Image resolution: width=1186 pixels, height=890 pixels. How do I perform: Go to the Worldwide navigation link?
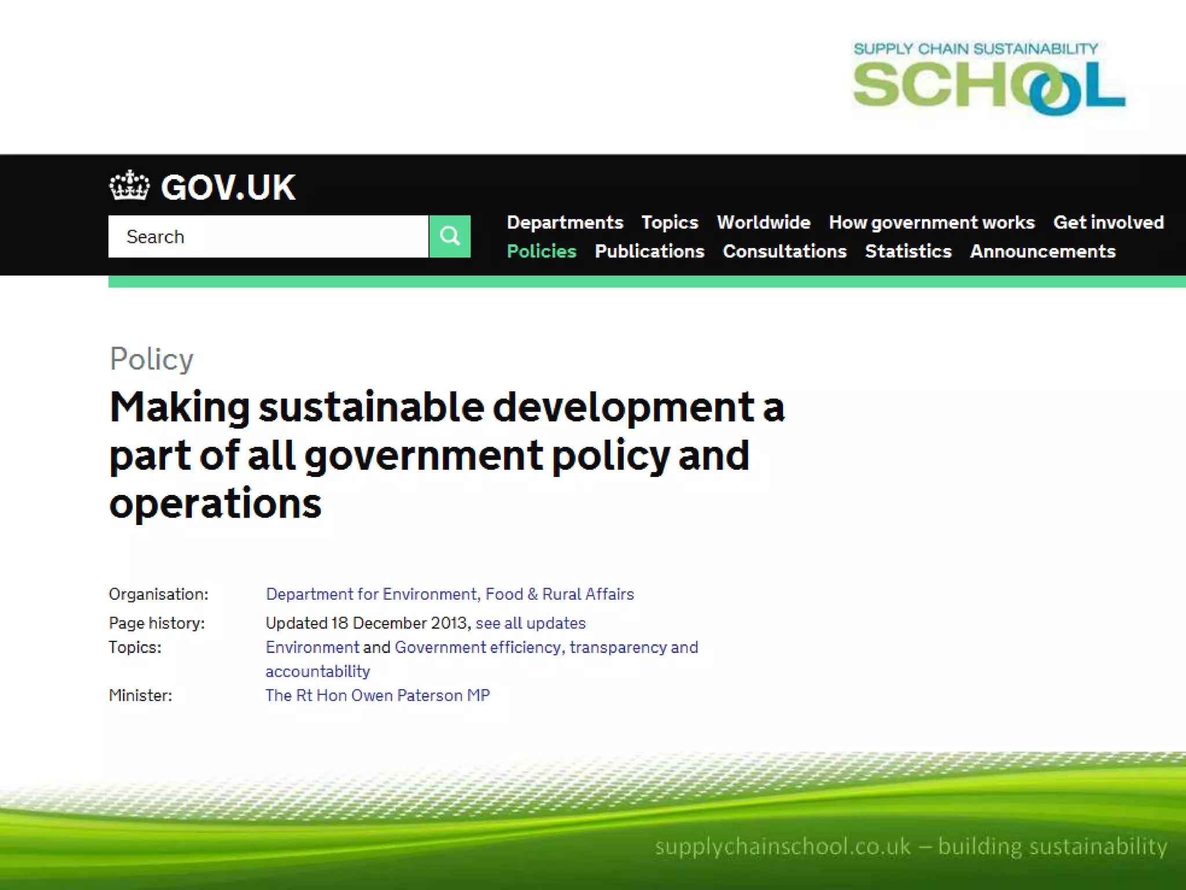point(763,222)
